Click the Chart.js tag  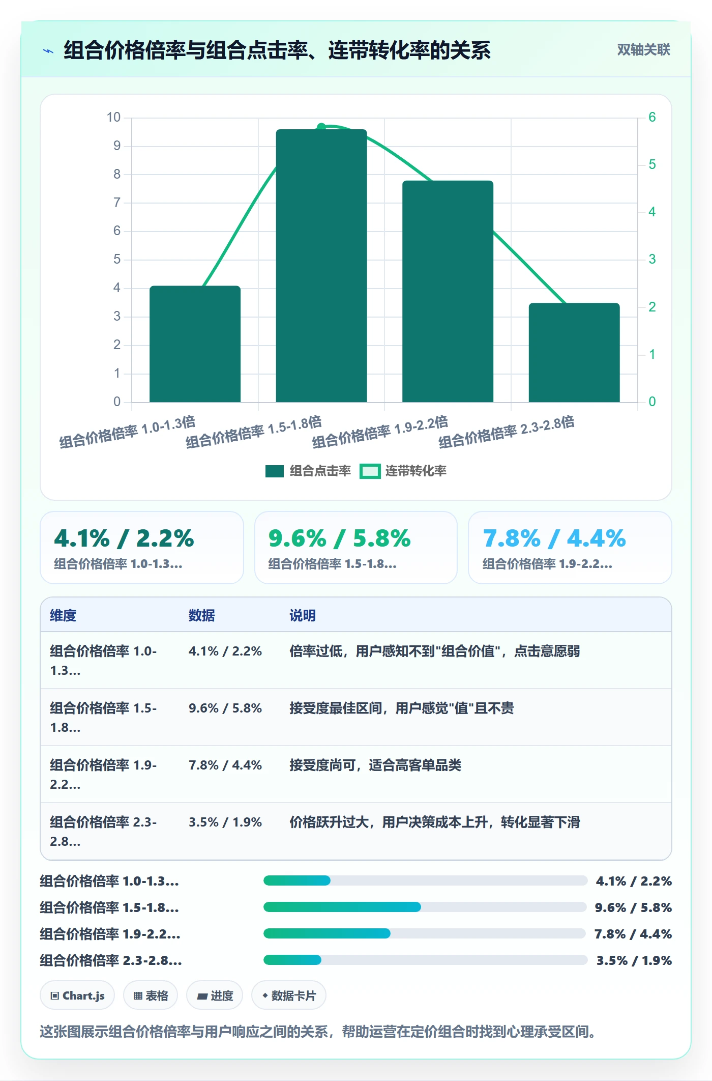pyautogui.click(x=77, y=995)
